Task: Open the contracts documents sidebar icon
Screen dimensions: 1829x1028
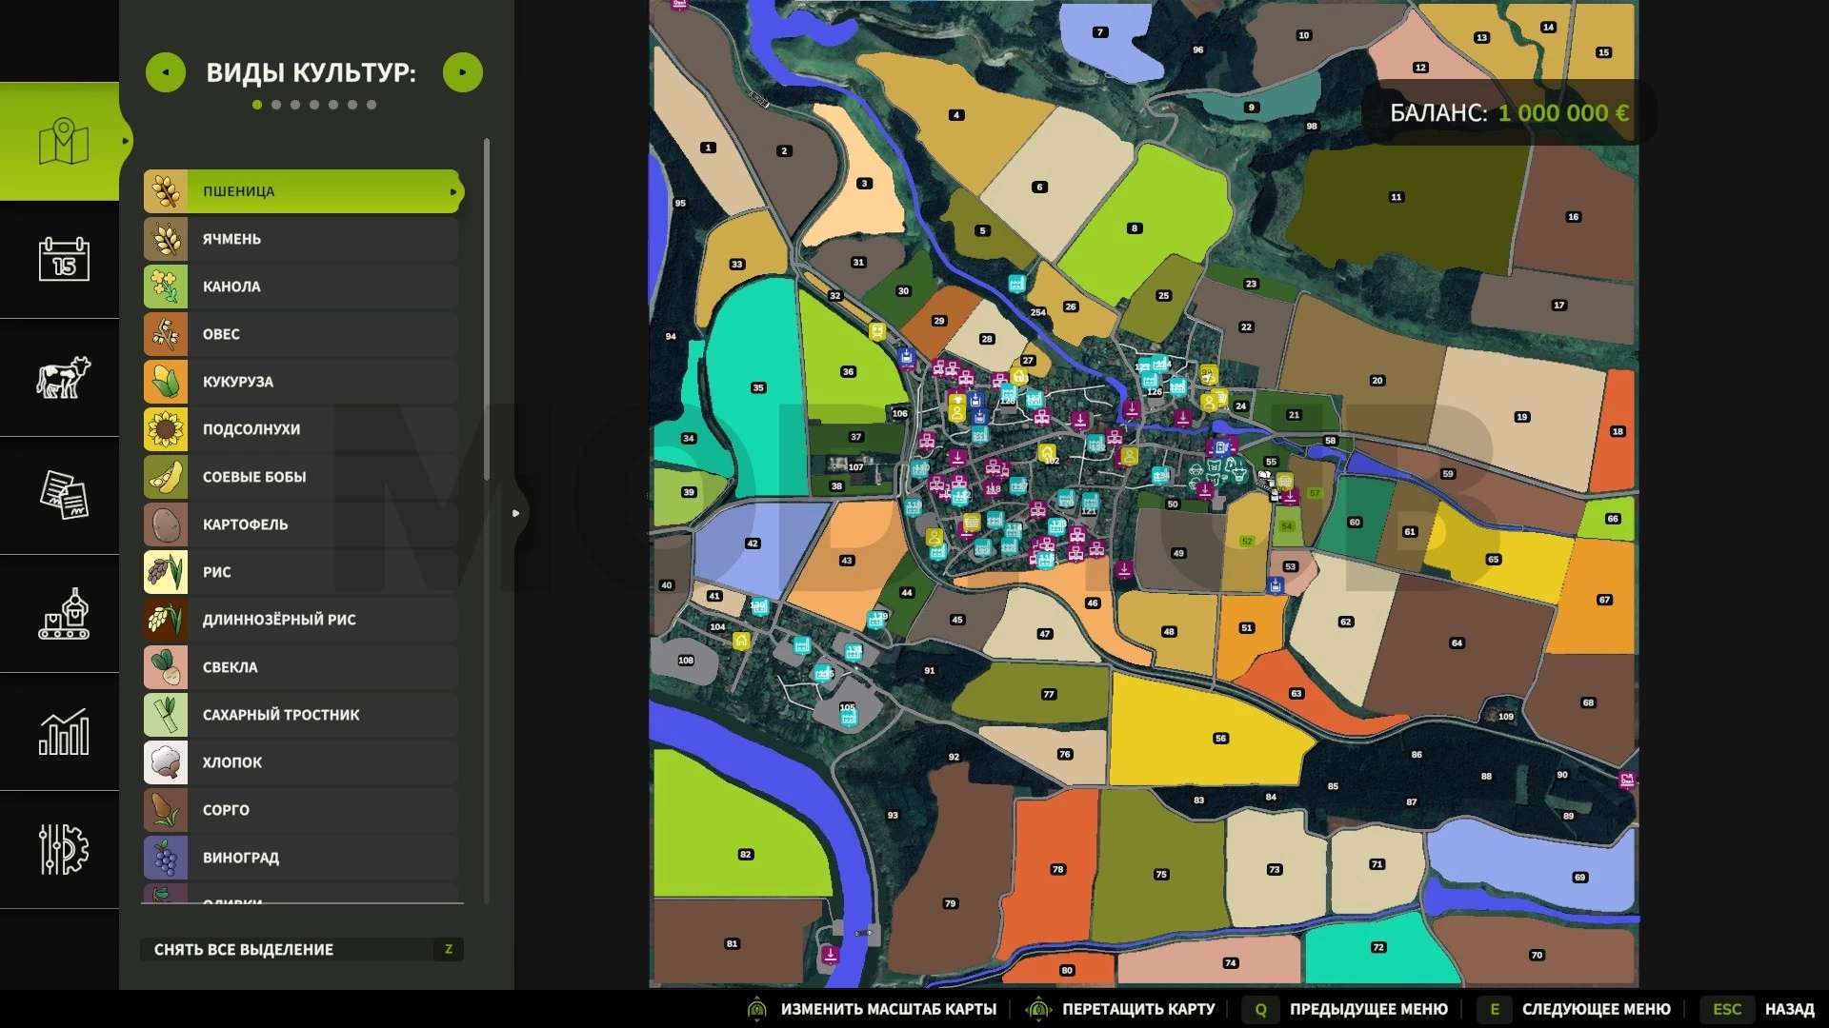Action: click(x=63, y=495)
